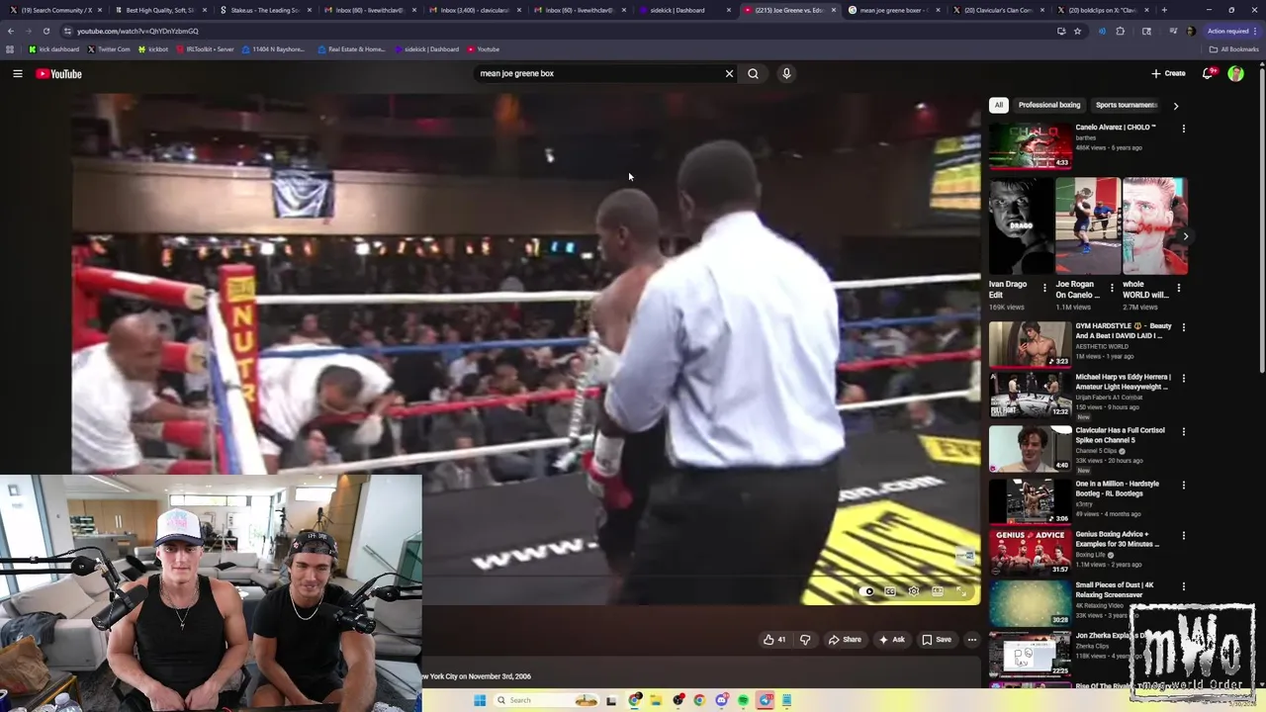Image resolution: width=1266 pixels, height=712 pixels.
Task: Open Spotify from the taskbar
Action: 743,700
